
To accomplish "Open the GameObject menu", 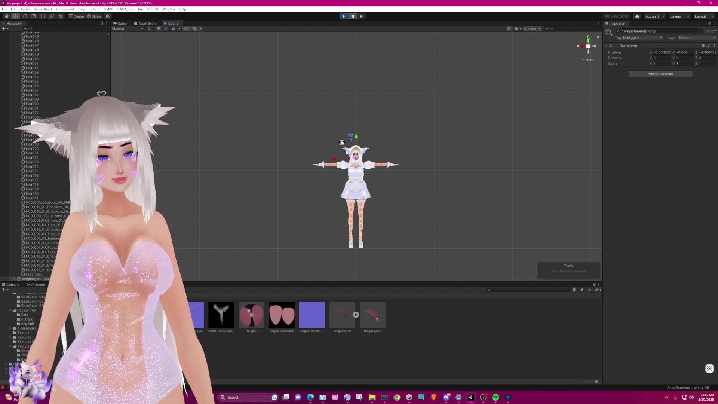I will pyautogui.click(x=43, y=9).
